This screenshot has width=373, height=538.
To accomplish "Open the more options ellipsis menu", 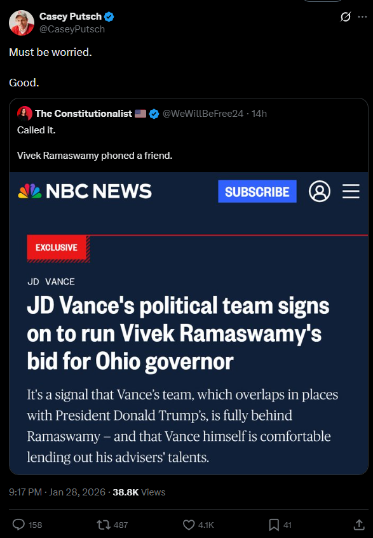I will click(x=362, y=17).
